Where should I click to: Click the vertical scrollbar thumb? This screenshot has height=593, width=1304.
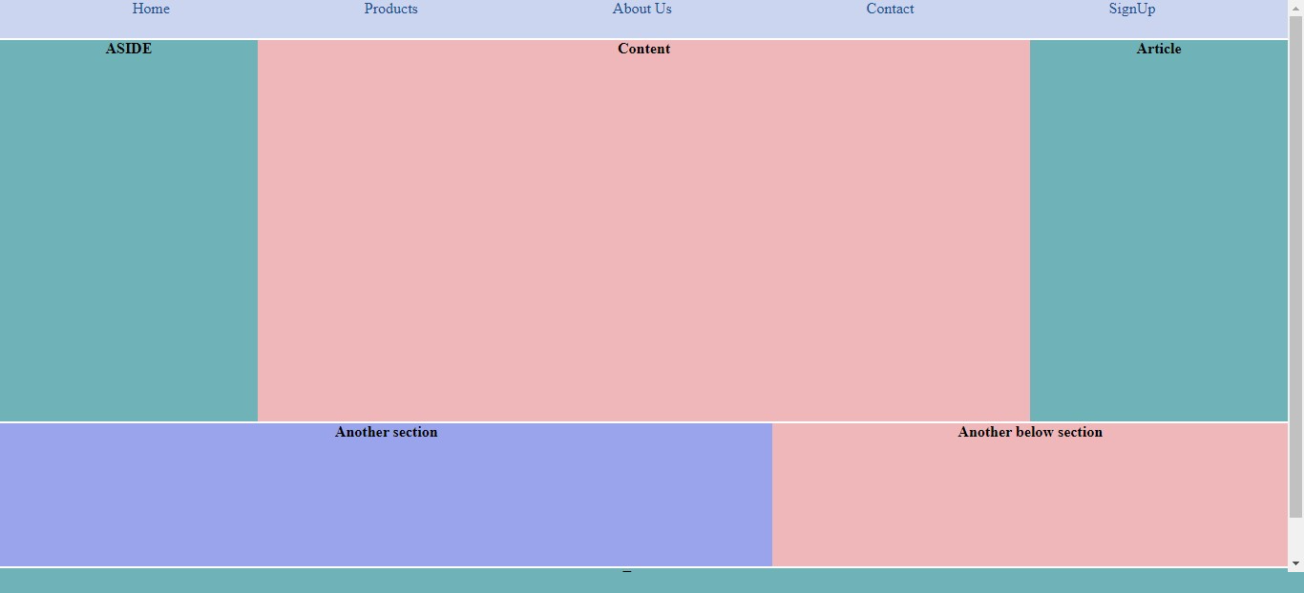point(1295,267)
